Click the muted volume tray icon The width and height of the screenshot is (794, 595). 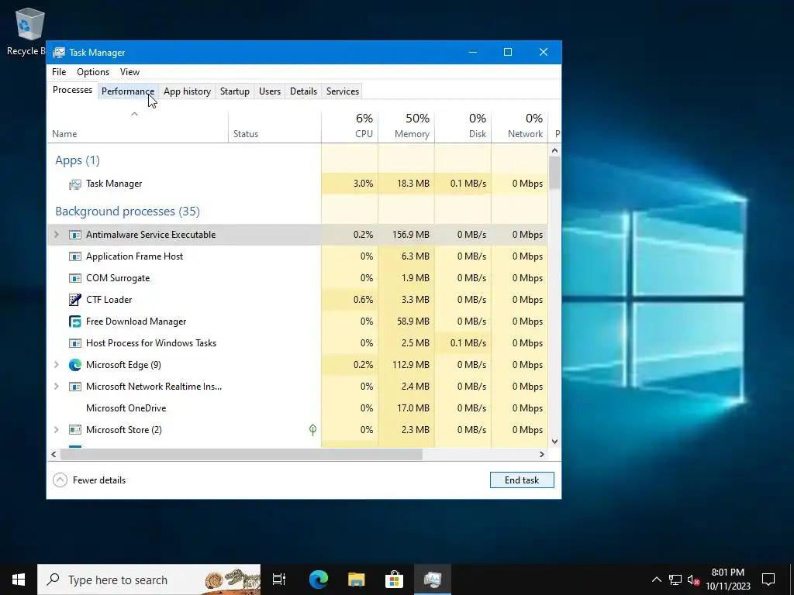tap(693, 580)
